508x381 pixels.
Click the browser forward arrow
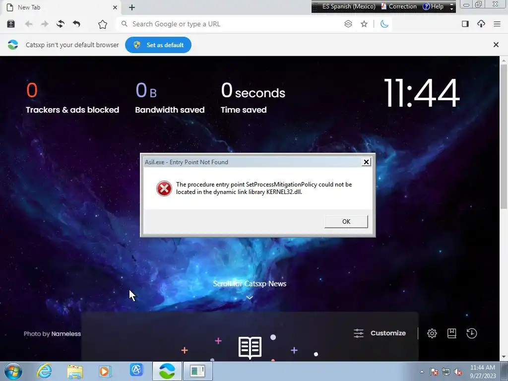tap(45, 24)
